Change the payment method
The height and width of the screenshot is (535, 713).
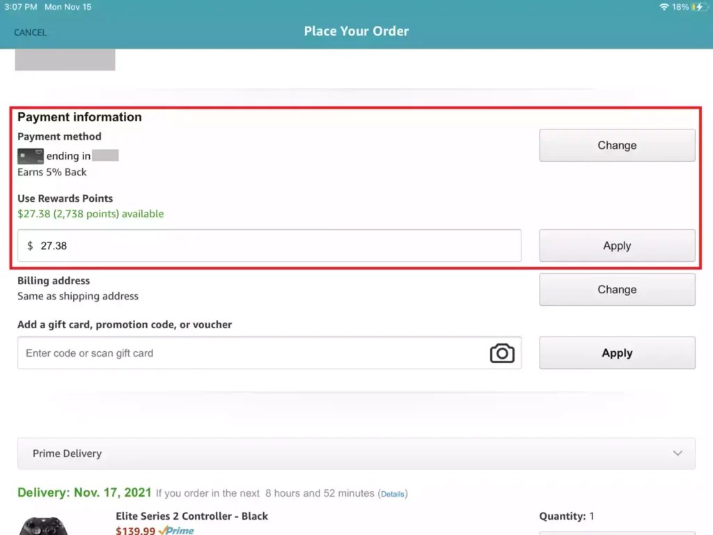(616, 145)
